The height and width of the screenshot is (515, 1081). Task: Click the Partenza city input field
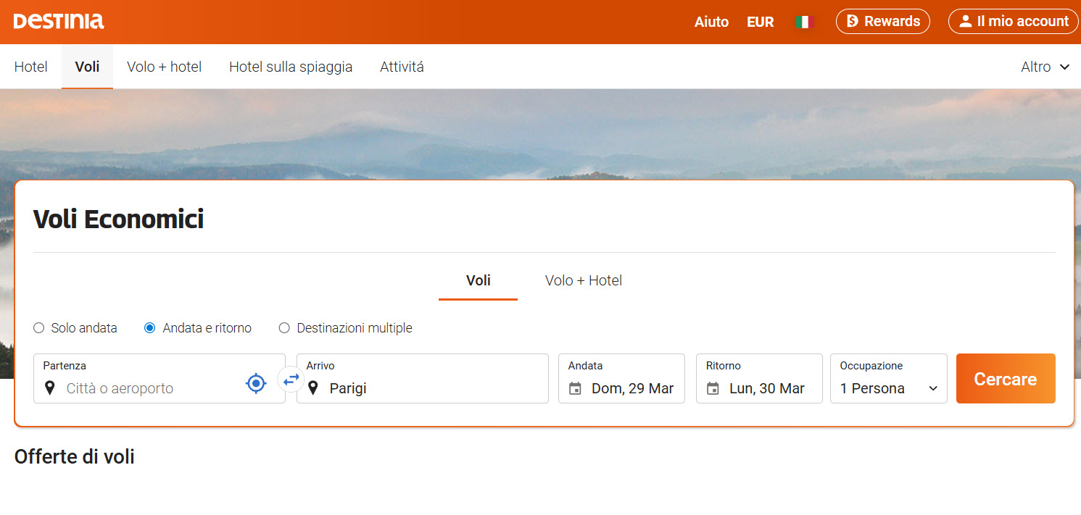152,388
